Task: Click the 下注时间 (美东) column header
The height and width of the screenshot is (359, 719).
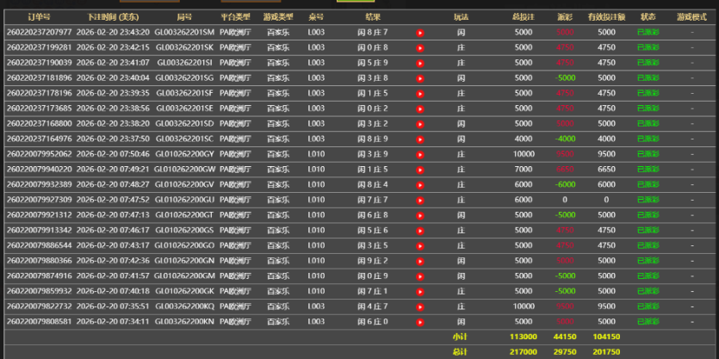Action: (107, 16)
